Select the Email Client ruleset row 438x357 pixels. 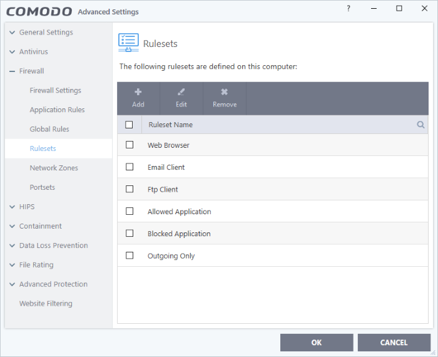pyautogui.click(x=273, y=167)
